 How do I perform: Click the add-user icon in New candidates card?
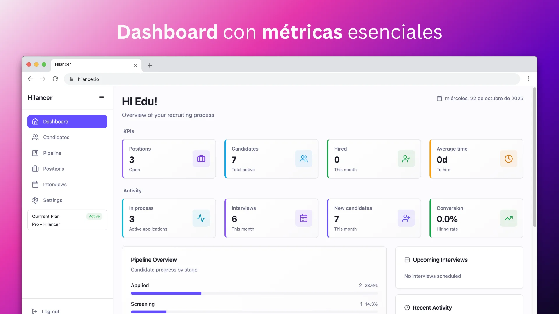[x=406, y=218]
